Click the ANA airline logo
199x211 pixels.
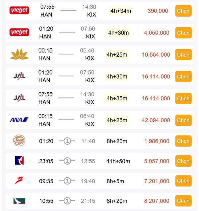point(19,120)
